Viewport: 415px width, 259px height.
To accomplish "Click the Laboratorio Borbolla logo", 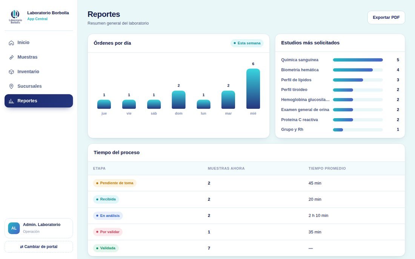I will click(x=15, y=17).
